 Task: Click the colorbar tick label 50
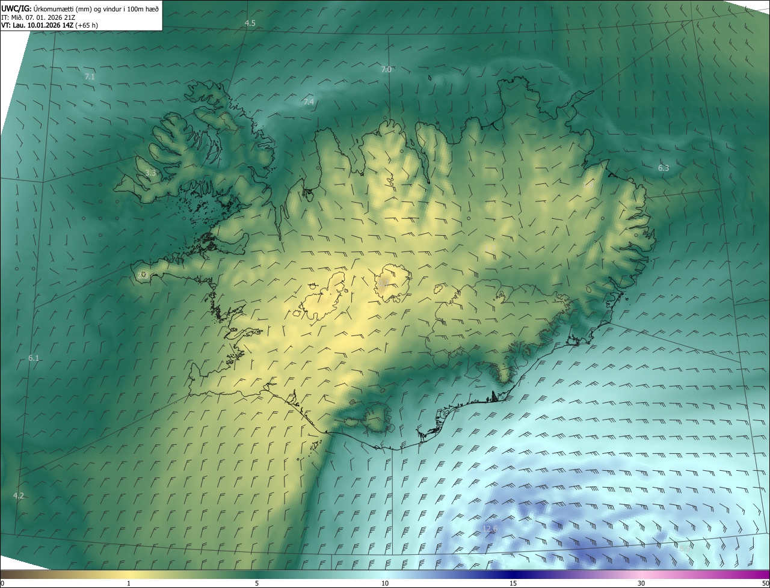[x=765, y=583]
